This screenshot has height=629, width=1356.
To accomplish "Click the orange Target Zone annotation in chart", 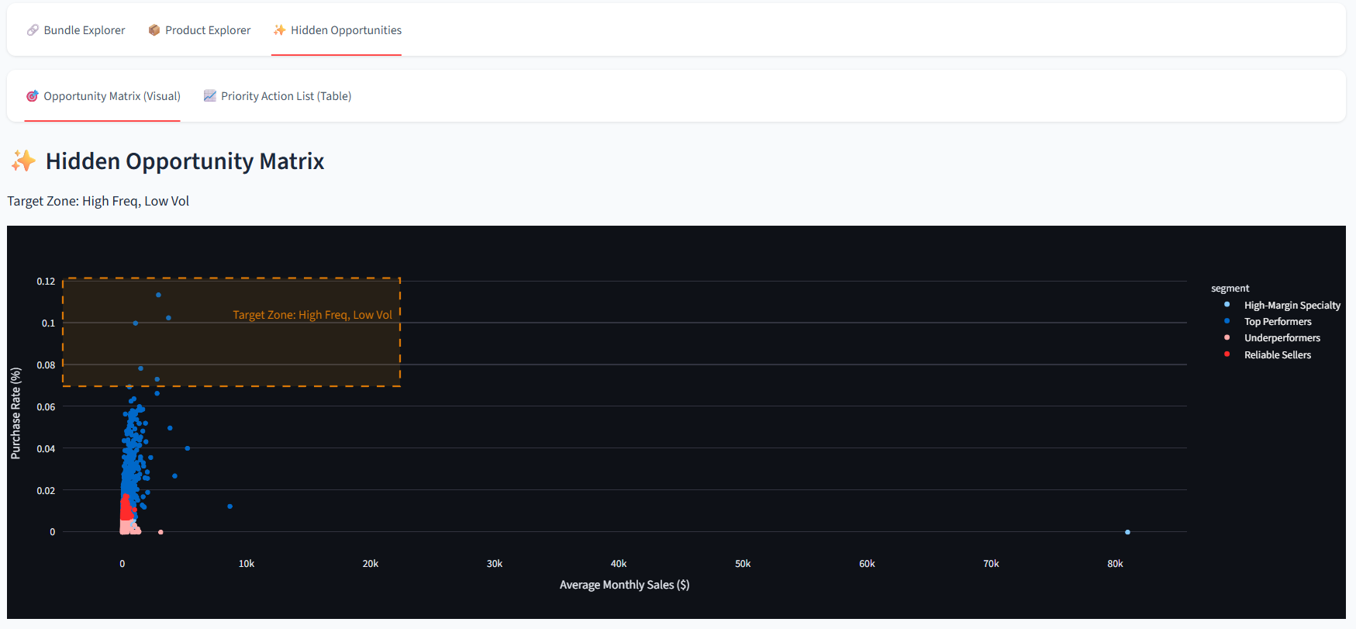I will pyautogui.click(x=312, y=315).
